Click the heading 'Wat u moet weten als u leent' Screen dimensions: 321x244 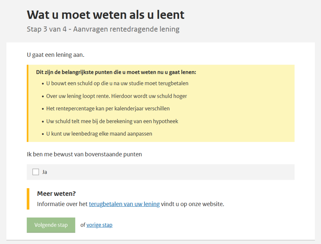tap(106, 15)
